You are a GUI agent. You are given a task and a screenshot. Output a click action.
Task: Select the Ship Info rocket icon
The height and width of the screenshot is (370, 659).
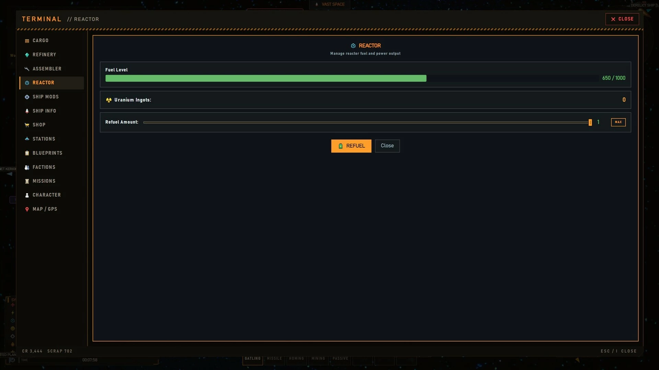click(27, 111)
